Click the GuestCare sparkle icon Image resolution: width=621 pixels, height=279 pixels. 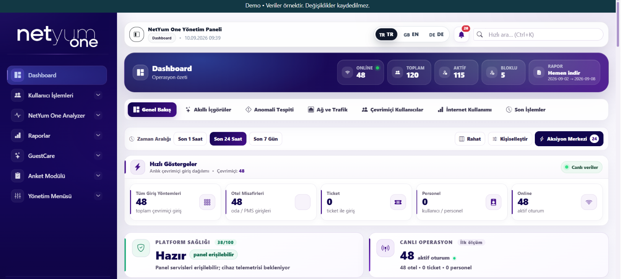point(17,156)
